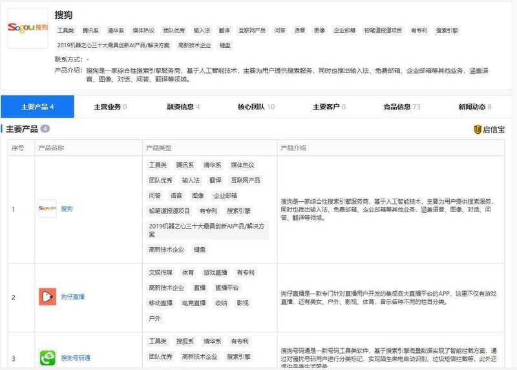Select the 媒体热议 tag in the company header
Image resolution: width=517 pixels, height=370 pixels.
point(143,30)
